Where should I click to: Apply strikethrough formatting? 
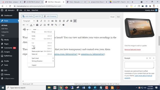click(x=24, y=25)
